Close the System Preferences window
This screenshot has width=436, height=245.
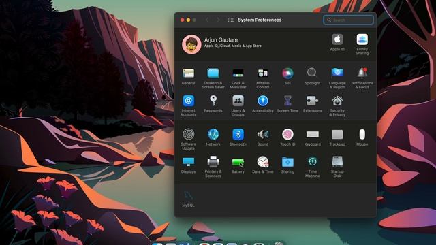tap(182, 20)
